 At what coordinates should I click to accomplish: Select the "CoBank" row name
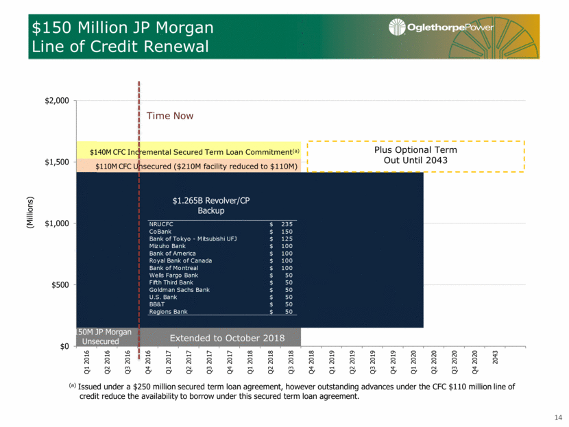pyautogui.click(x=160, y=232)
